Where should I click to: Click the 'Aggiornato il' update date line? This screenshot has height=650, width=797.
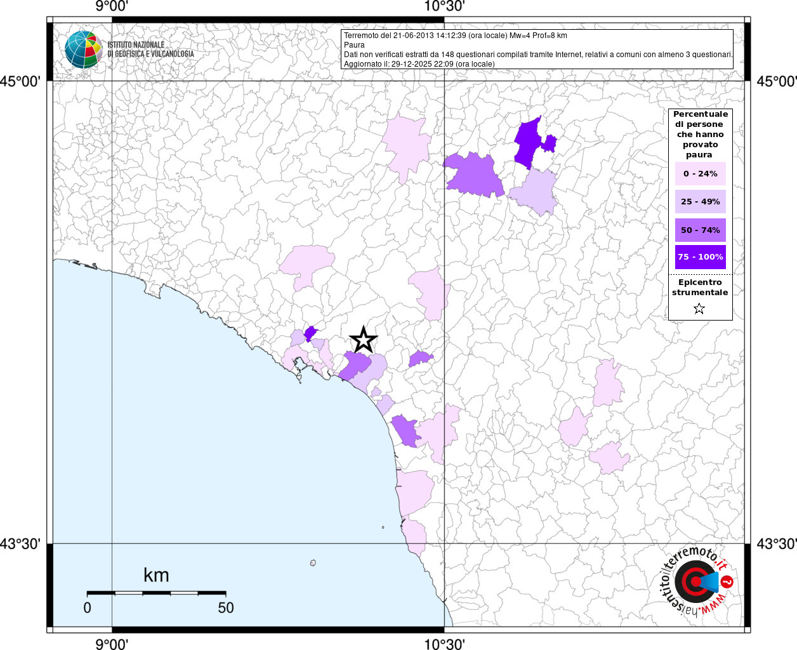click(419, 64)
